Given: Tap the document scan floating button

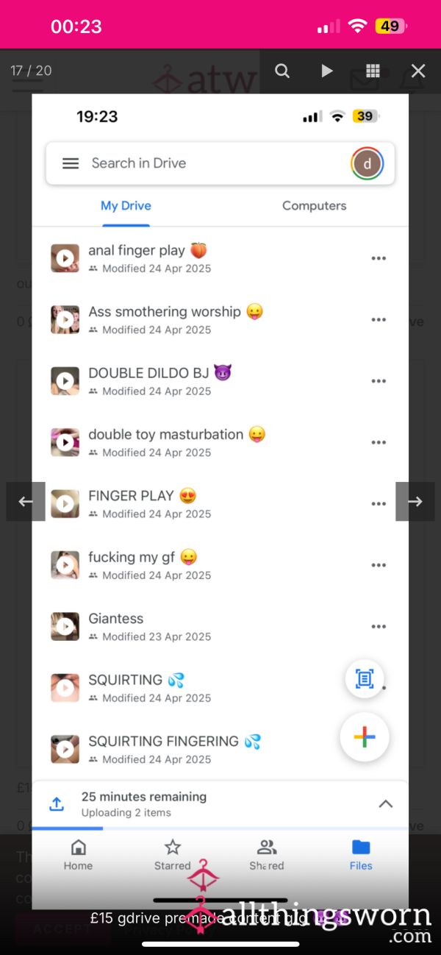Looking at the screenshot, I should pyautogui.click(x=365, y=678).
